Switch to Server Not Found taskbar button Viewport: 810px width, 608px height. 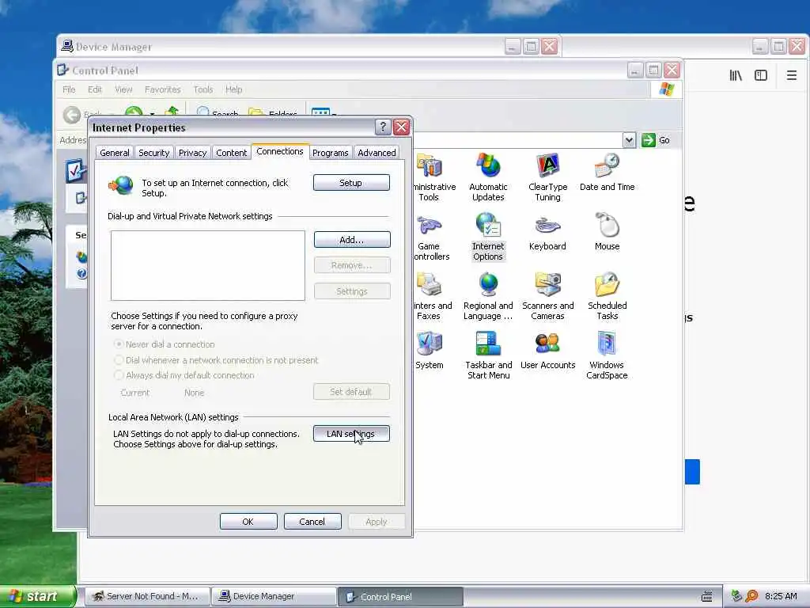147,596
